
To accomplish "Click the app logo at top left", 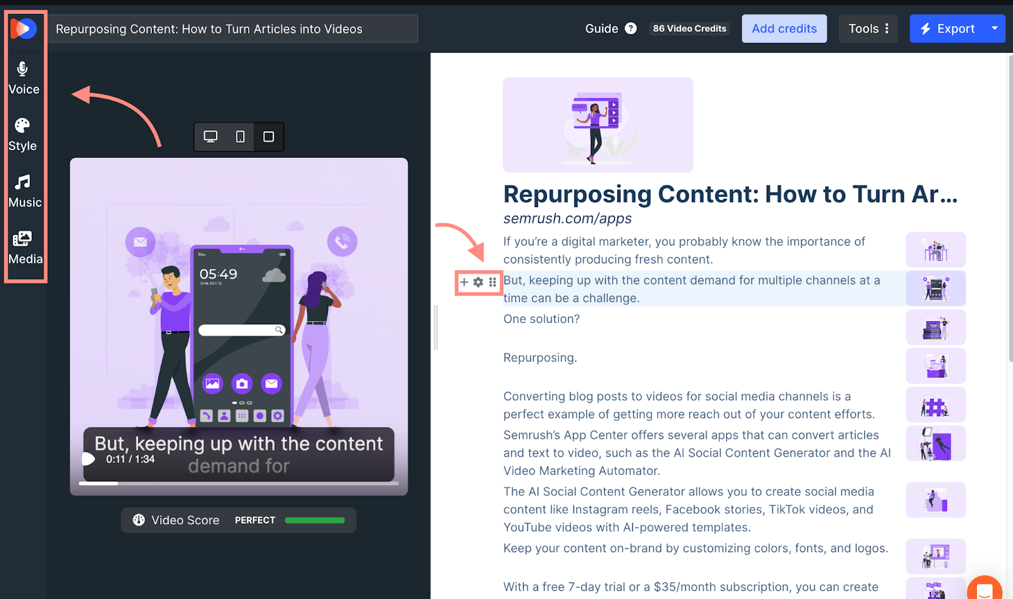I will 23,28.
